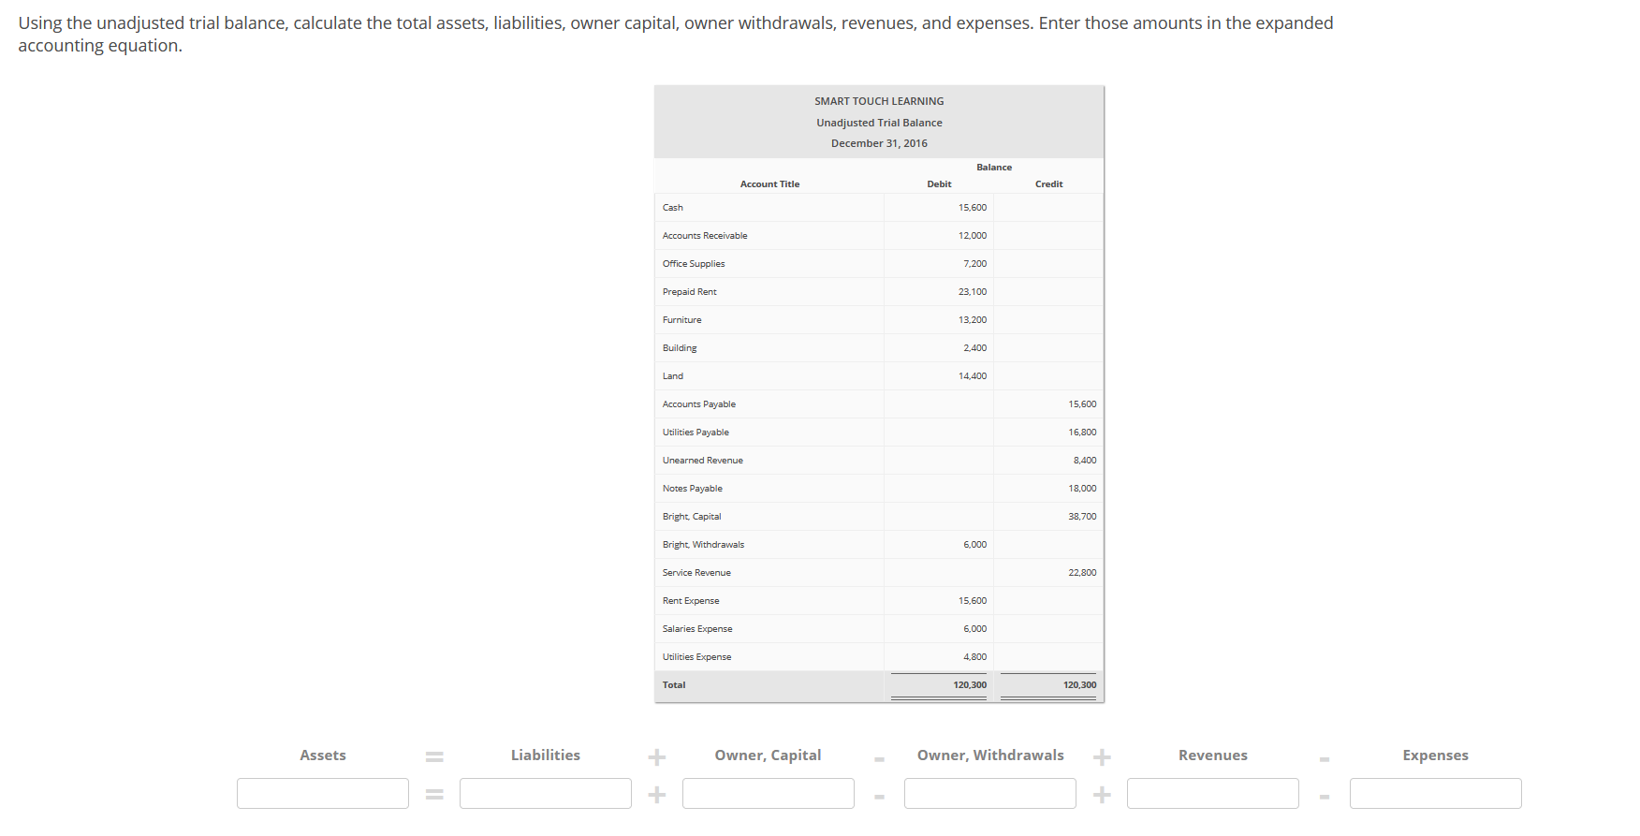Viewport: 1640px width, 836px height.
Task: Click the Building debit value 2,400
Action: pyautogui.click(x=974, y=348)
